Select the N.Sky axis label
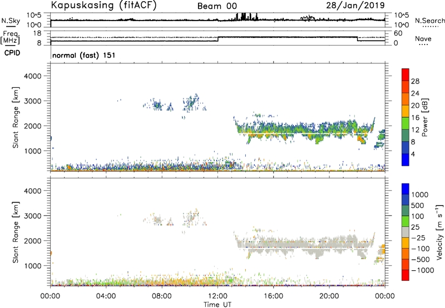445x308 pixels. [11, 21]
